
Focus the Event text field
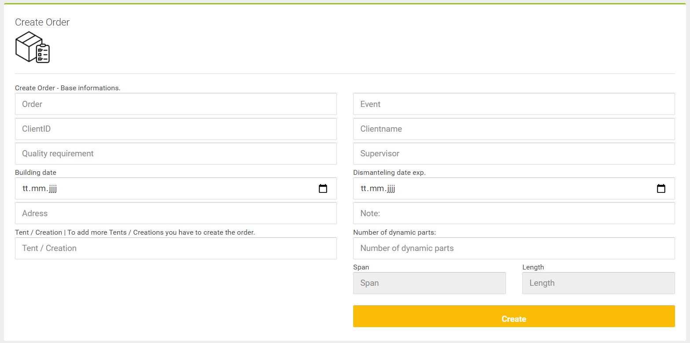(514, 104)
